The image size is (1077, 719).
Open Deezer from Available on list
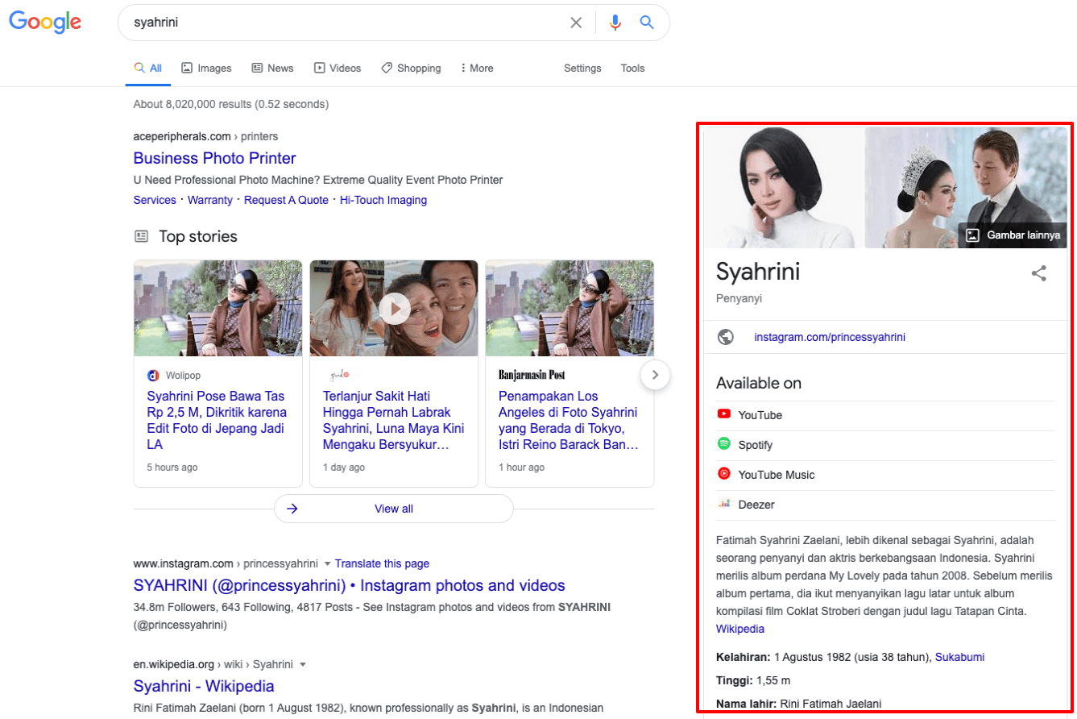(x=756, y=505)
